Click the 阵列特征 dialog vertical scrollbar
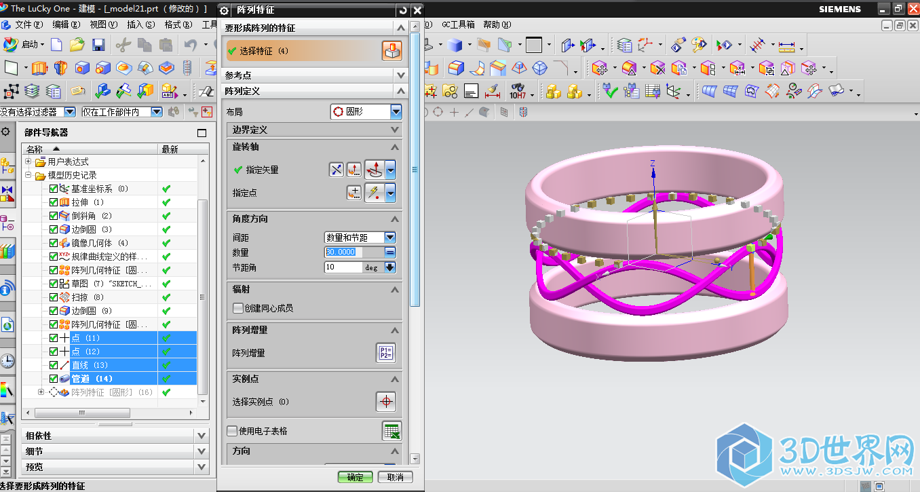Screen dimensions: 920x492 415,170
